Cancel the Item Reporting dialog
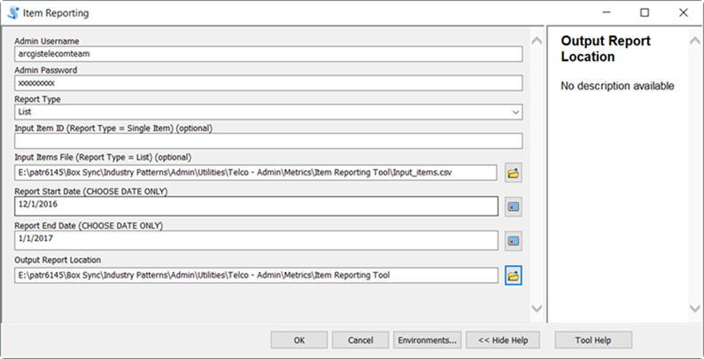Image resolution: width=704 pixels, height=359 pixels. [x=360, y=340]
